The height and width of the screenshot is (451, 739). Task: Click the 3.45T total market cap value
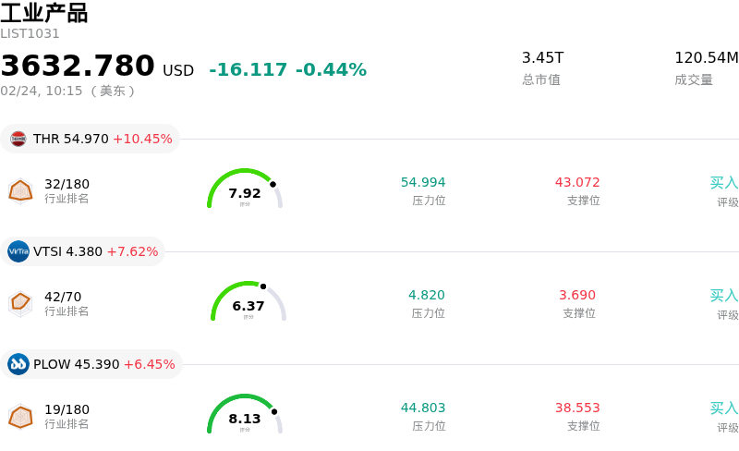[542, 58]
